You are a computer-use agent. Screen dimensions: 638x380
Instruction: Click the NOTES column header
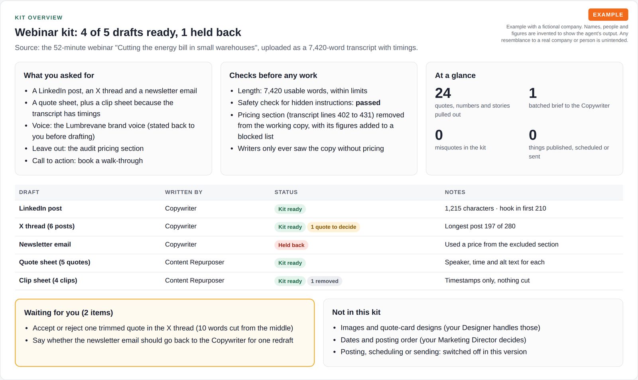click(455, 192)
